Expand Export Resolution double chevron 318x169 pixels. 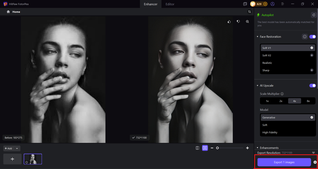tap(313, 152)
